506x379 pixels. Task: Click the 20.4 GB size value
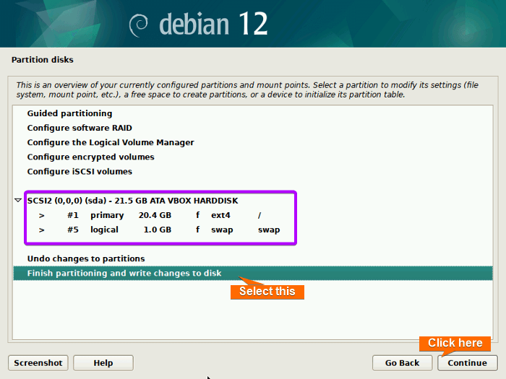click(x=155, y=215)
